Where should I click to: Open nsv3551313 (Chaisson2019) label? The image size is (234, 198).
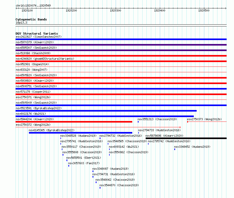click(157, 119)
